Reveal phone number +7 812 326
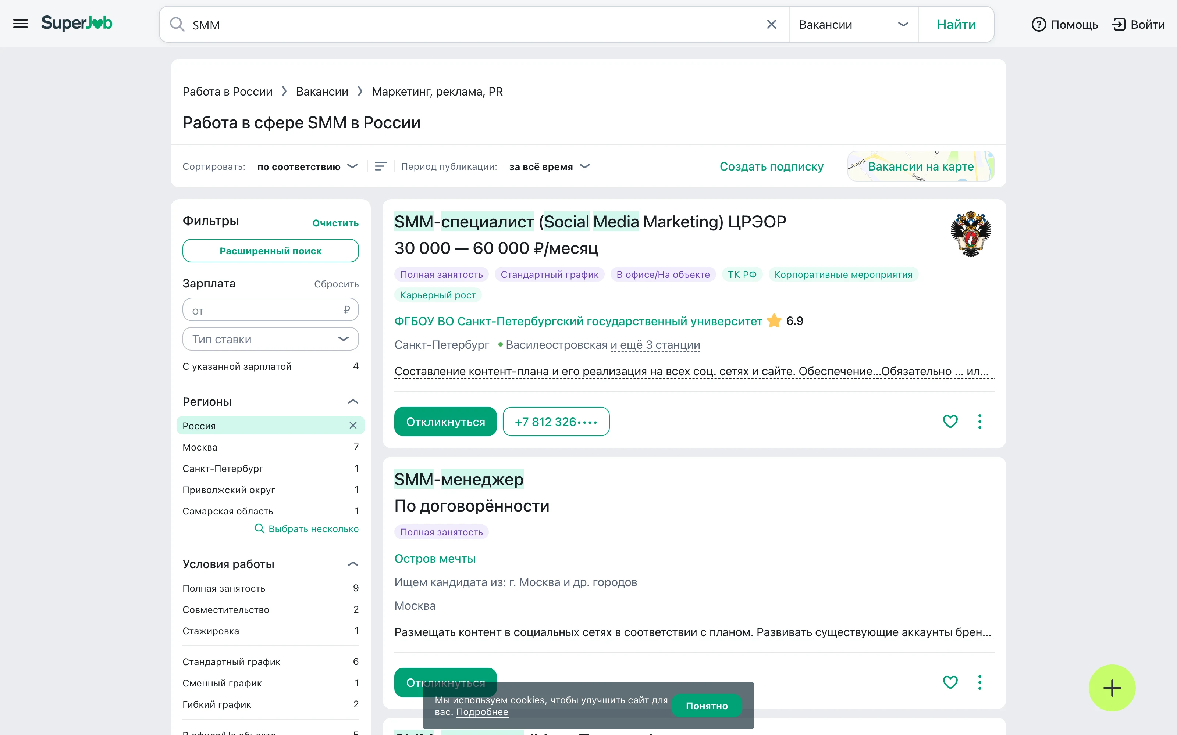 click(x=556, y=422)
